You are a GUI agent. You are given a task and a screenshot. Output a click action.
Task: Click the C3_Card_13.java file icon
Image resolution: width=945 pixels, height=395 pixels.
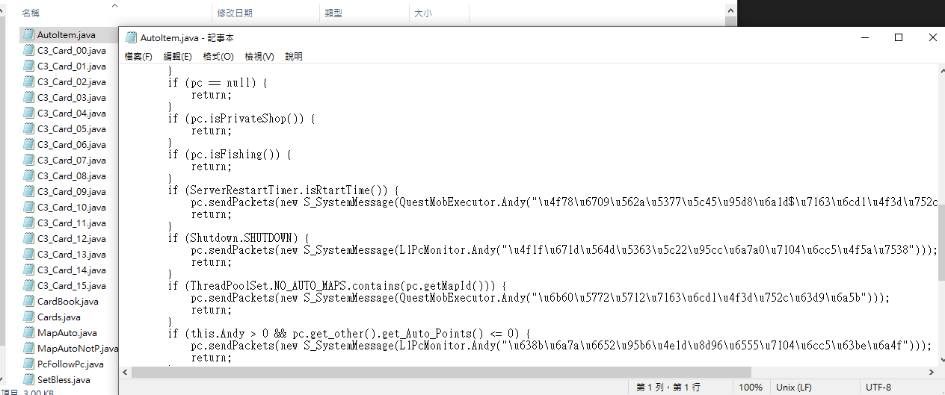point(28,254)
